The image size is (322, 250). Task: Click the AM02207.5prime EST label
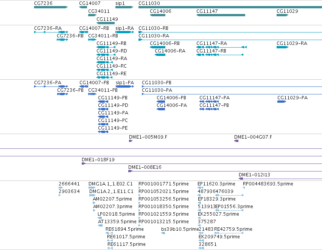(x=112, y=199)
